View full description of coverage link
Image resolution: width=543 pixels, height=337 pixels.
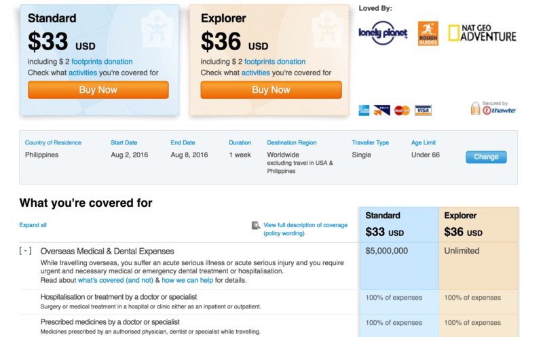[305, 225]
